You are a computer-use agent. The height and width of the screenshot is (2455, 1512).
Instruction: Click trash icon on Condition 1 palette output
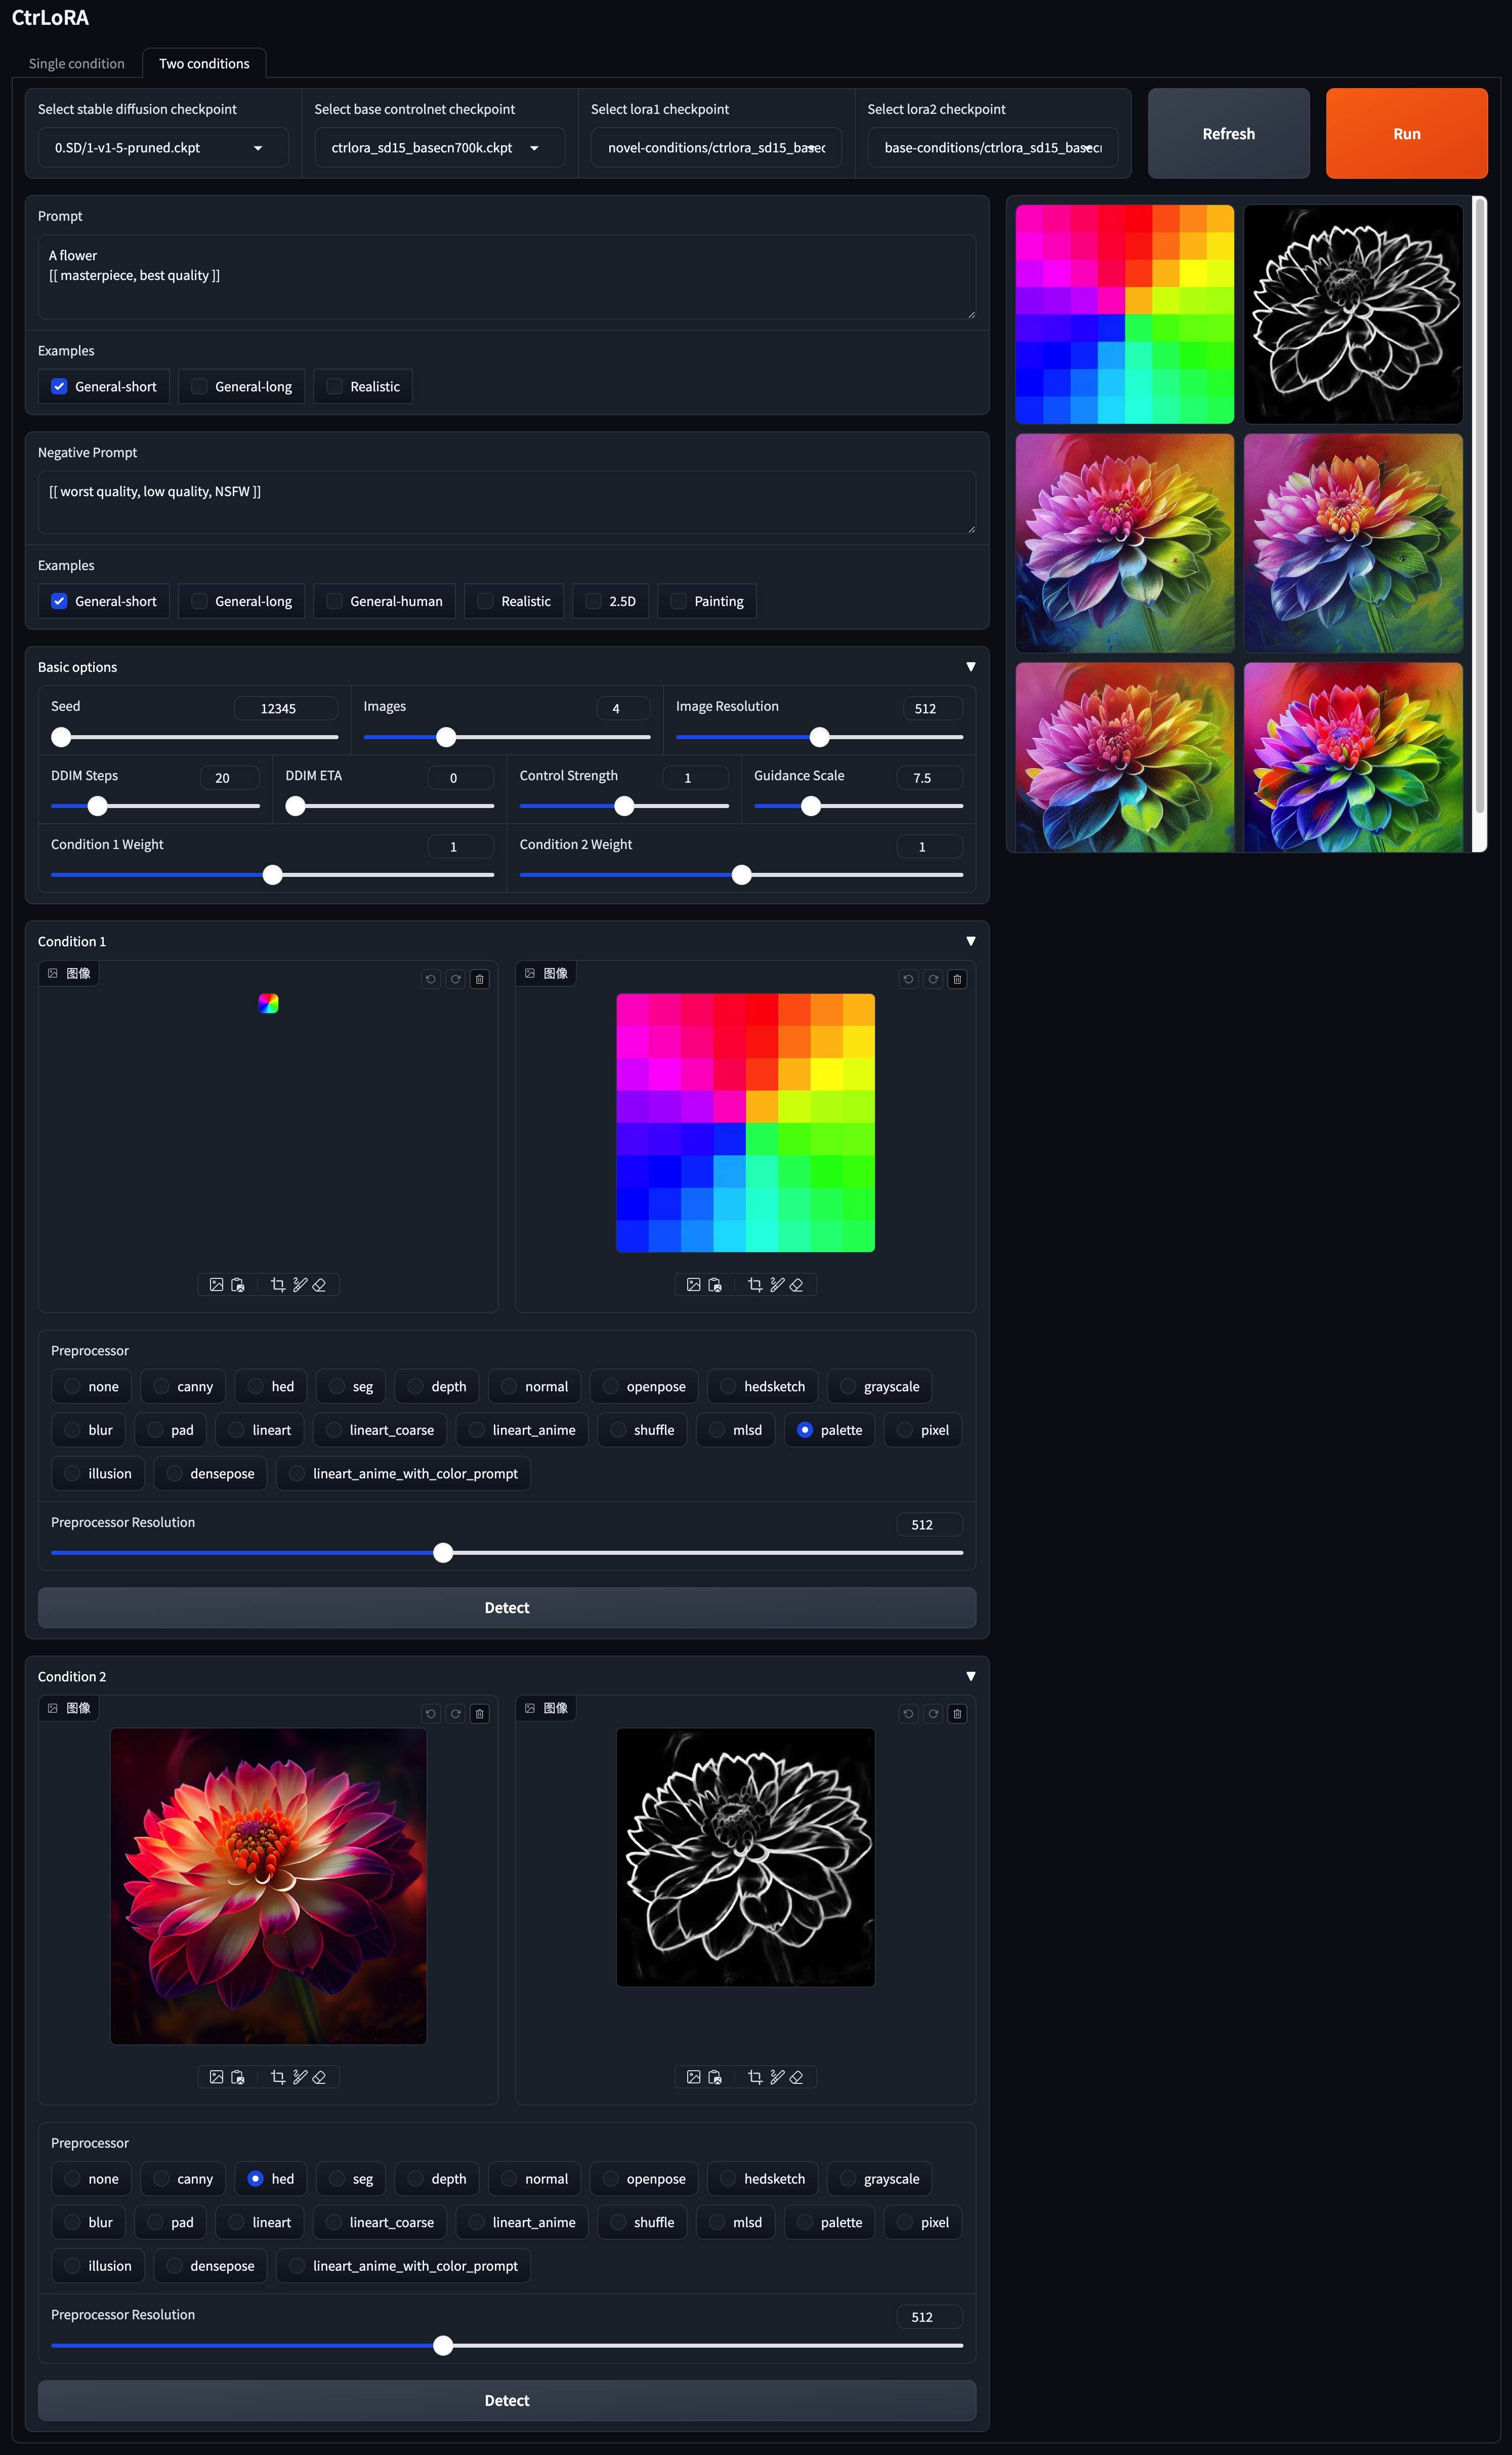pos(957,979)
